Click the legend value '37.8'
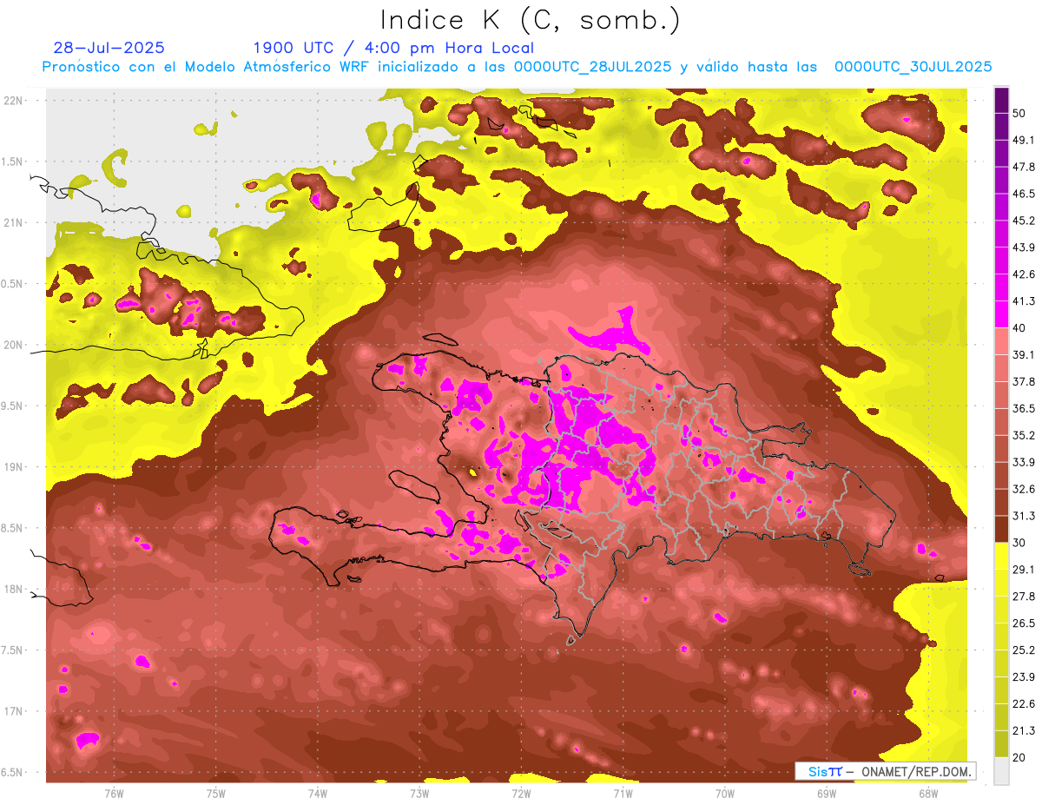The width and height of the screenshot is (1042, 805). point(1023,381)
